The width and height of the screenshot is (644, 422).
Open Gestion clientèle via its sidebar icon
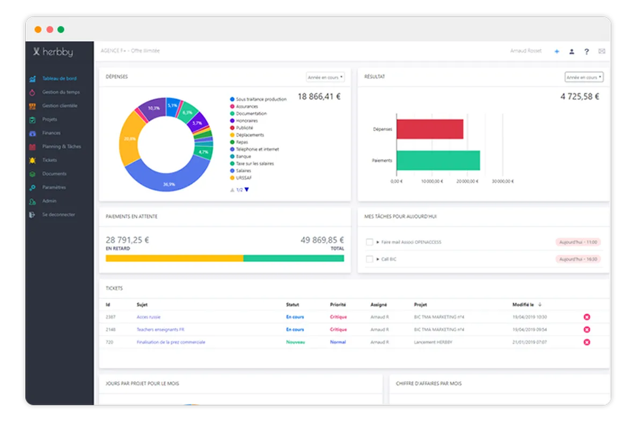(32, 106)
